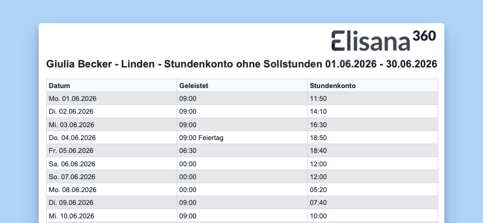The image size is (483, 223).
Task: Click Stundenkonto value 11:50
Action: pyautogui.click(x=372, y=98)
